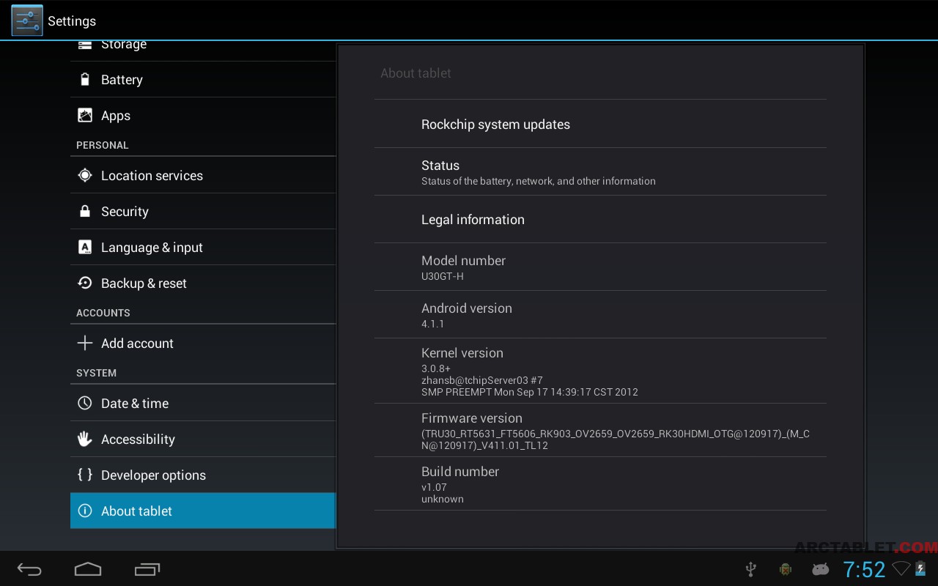Tap the Backup & reset circular arrow icon

click(x=85, y=283)
